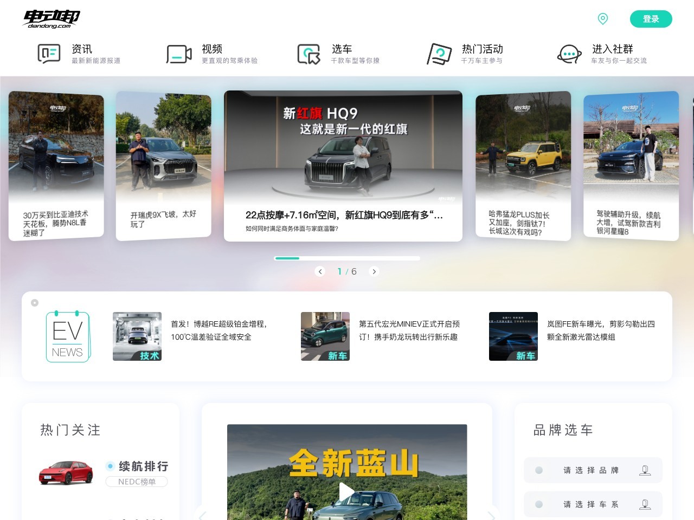Click the 品牌选车 heading
Screen dimensions: 694x520
[x=563, y=430]
